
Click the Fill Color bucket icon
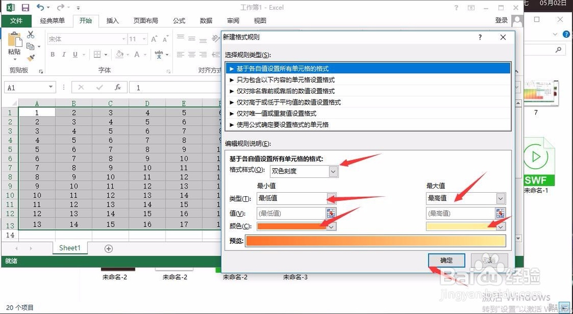point(120,55)
